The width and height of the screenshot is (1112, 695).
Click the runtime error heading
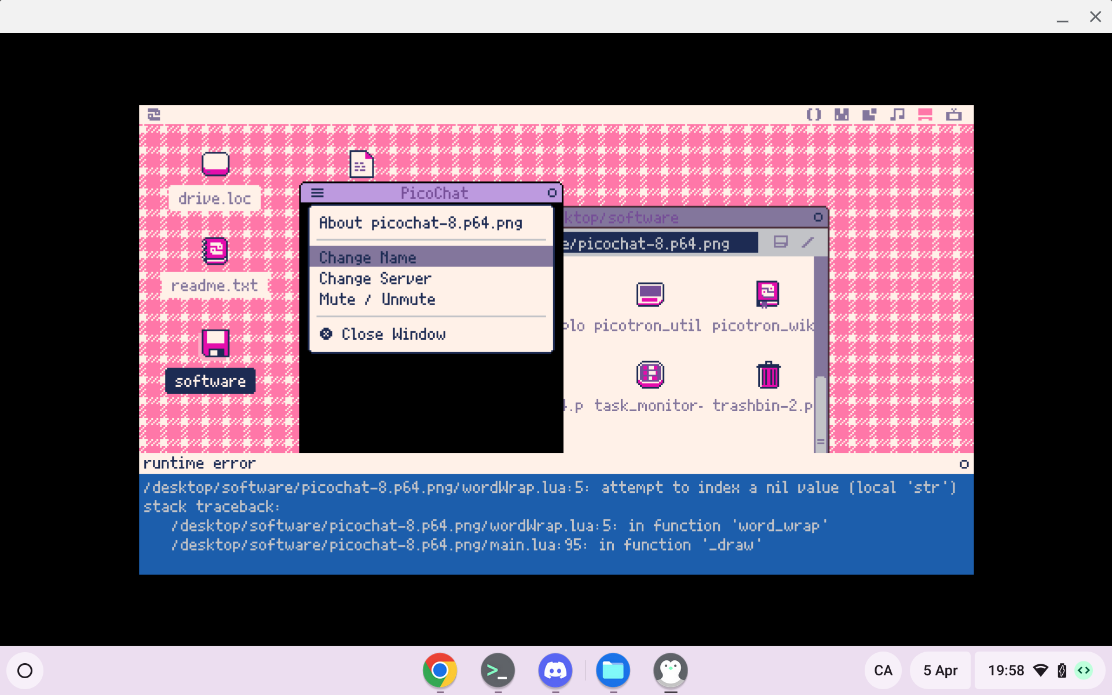point(199,463)
